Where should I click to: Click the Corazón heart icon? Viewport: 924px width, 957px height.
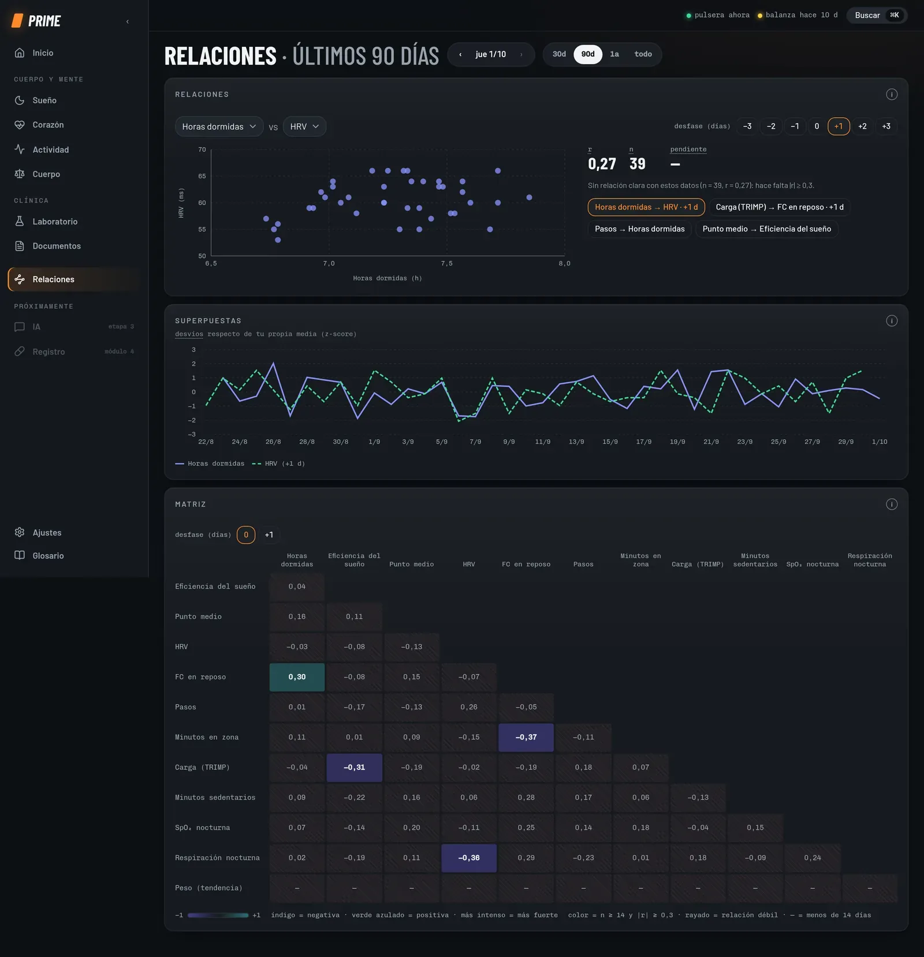pos(20,125)
